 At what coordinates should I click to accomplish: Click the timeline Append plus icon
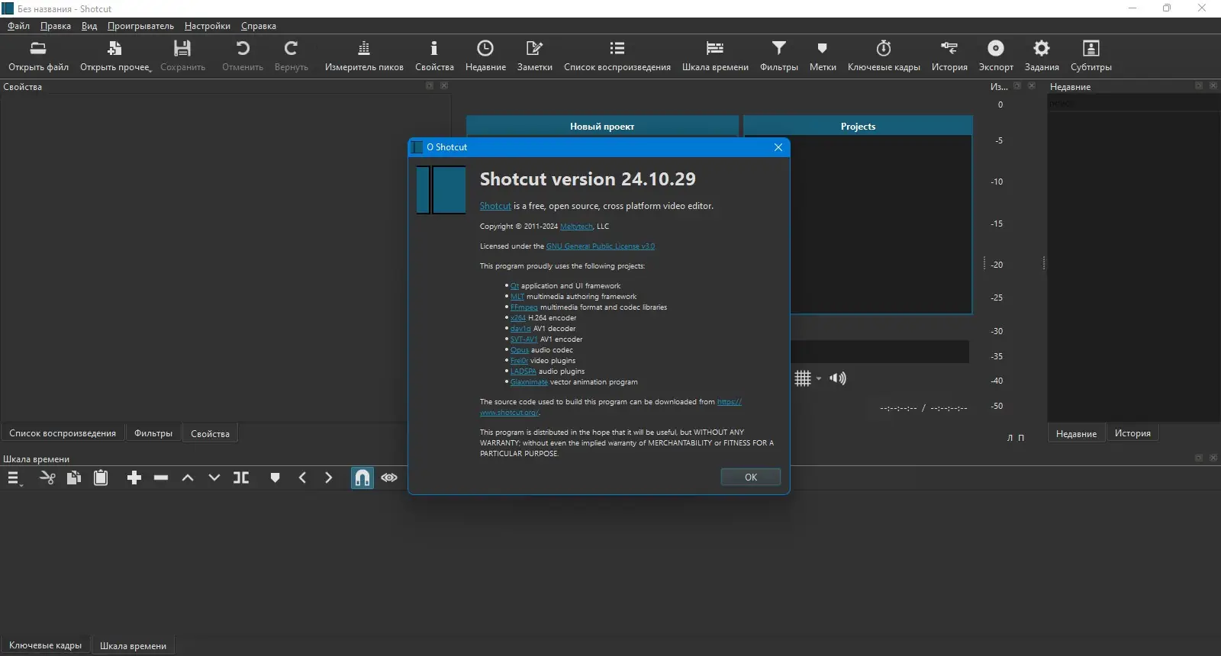tap(134, 478)
